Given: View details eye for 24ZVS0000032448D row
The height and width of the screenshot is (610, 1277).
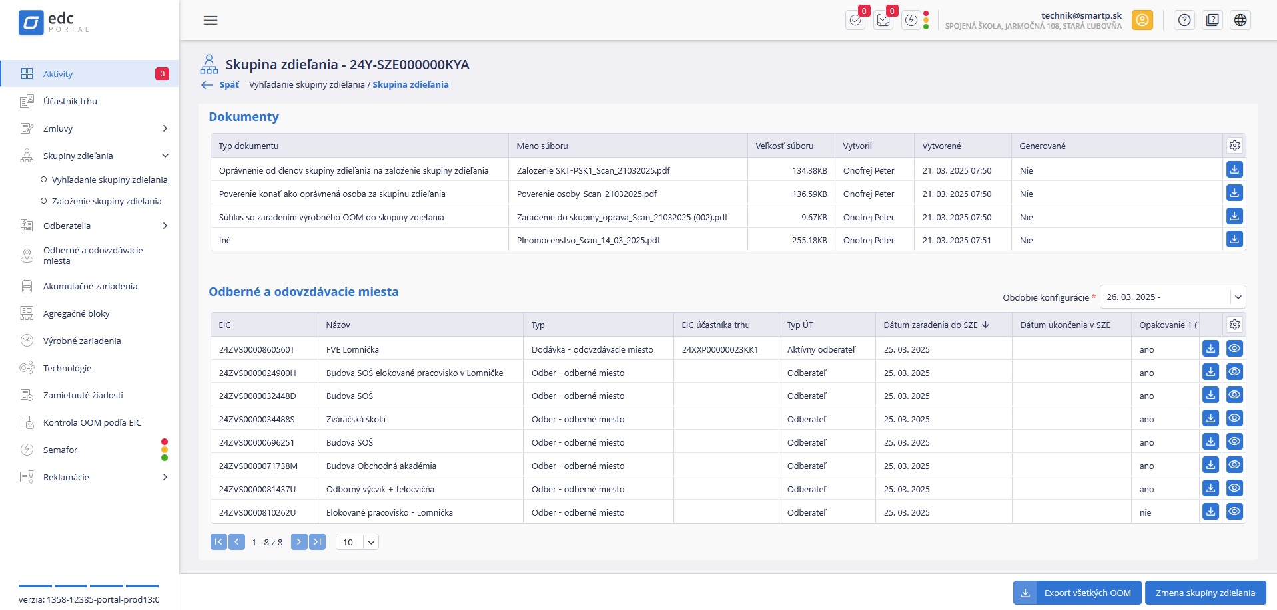Looking at the screenshot, I should (x=1234, y=395).
